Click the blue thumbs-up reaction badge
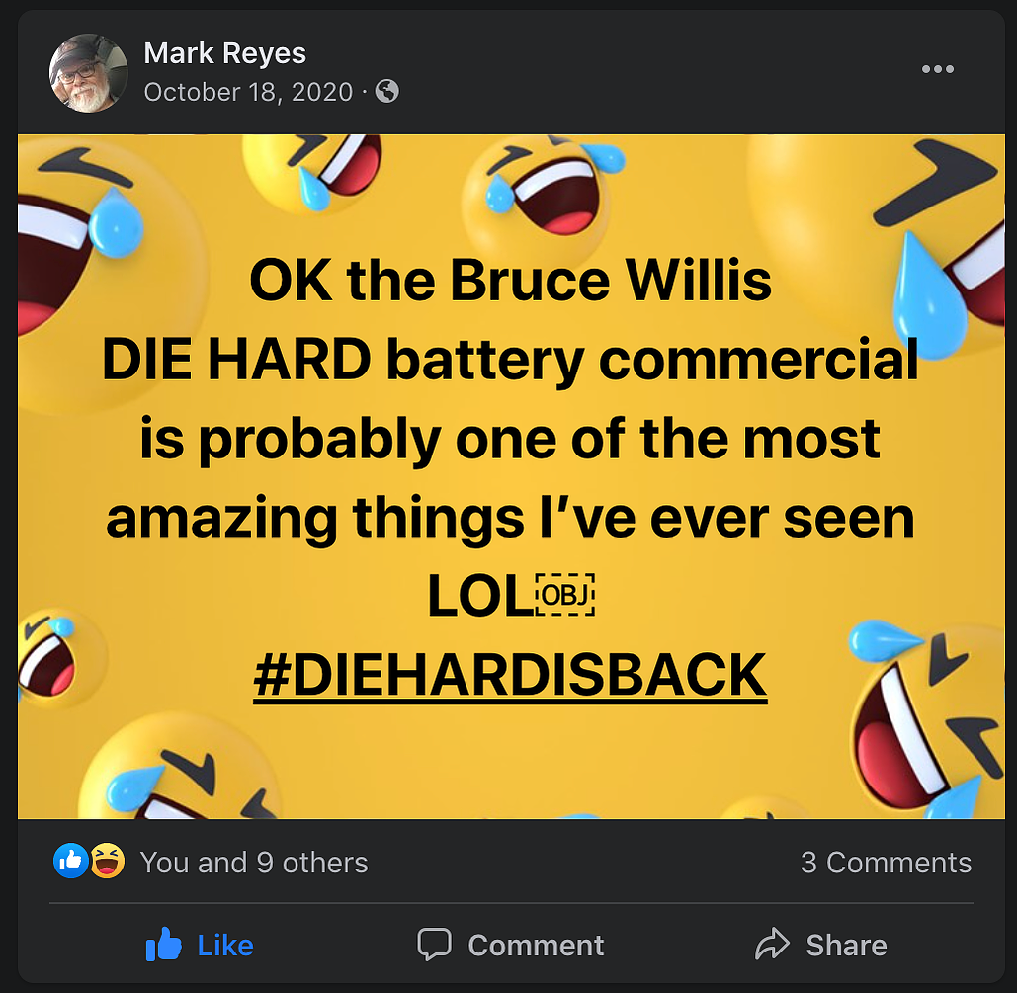Image resolution: width=1017 pixels, height=993 pixels. click(71, 862)
